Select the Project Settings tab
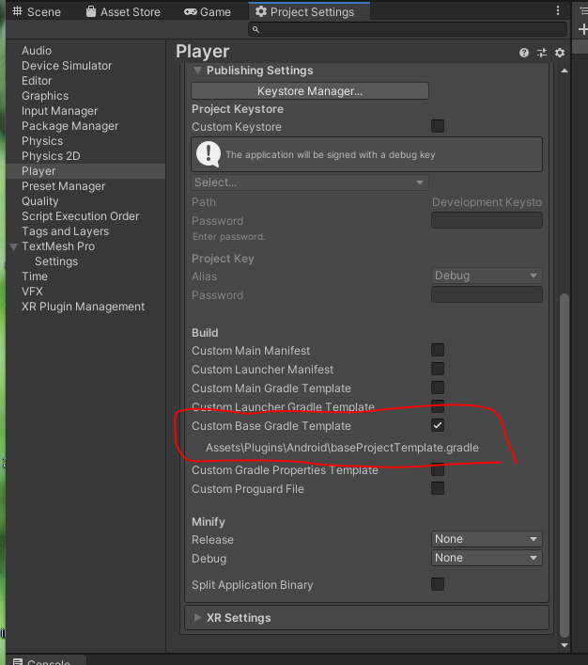This screenshot has width=588, height=665. [309, 11]
